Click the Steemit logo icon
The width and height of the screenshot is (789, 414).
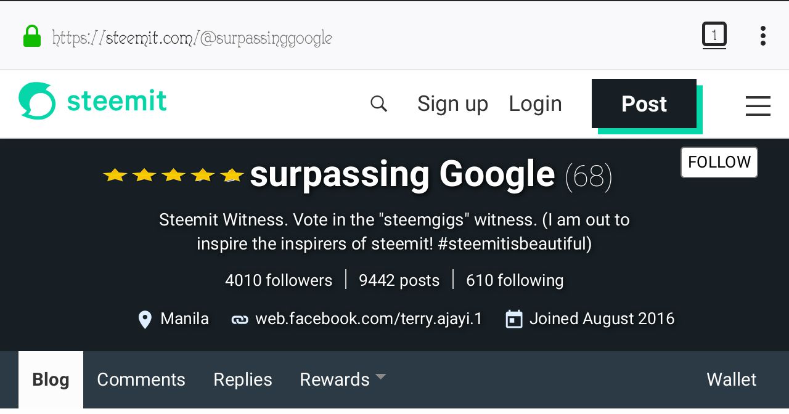coord(37,101)
